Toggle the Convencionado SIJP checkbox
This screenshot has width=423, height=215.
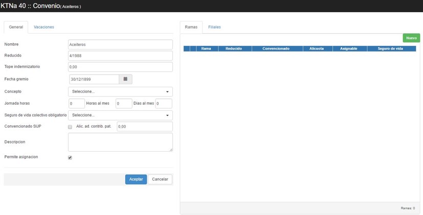coord(70,127)
